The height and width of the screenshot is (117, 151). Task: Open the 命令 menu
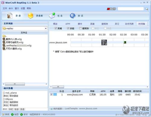point(11,8)
